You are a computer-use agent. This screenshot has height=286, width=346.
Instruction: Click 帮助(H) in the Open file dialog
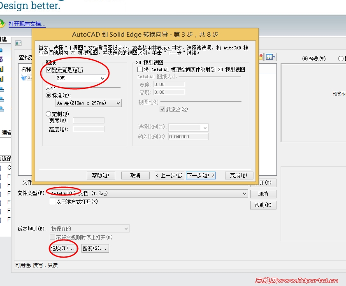click(263, 205)
